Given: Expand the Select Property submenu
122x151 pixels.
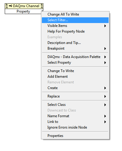Looking at the screenshot, I should [x=75, y=62].
